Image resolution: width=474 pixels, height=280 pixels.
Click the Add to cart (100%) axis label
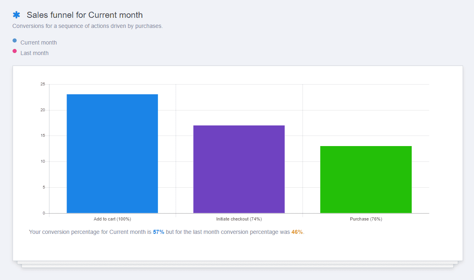coord(112,219)
